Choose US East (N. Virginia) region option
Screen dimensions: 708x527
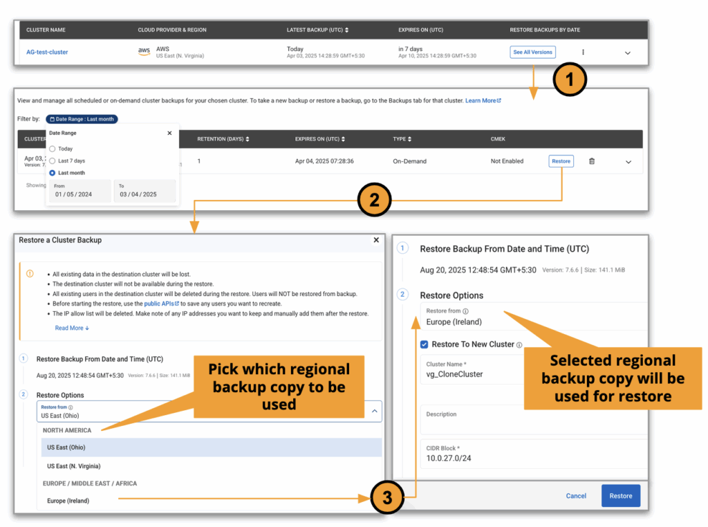[73, 466]
